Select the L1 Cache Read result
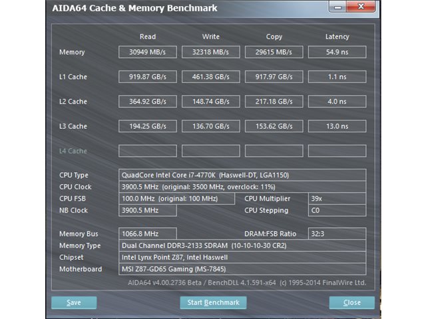This screenshot has width=426, height=319. pos(148,77)
